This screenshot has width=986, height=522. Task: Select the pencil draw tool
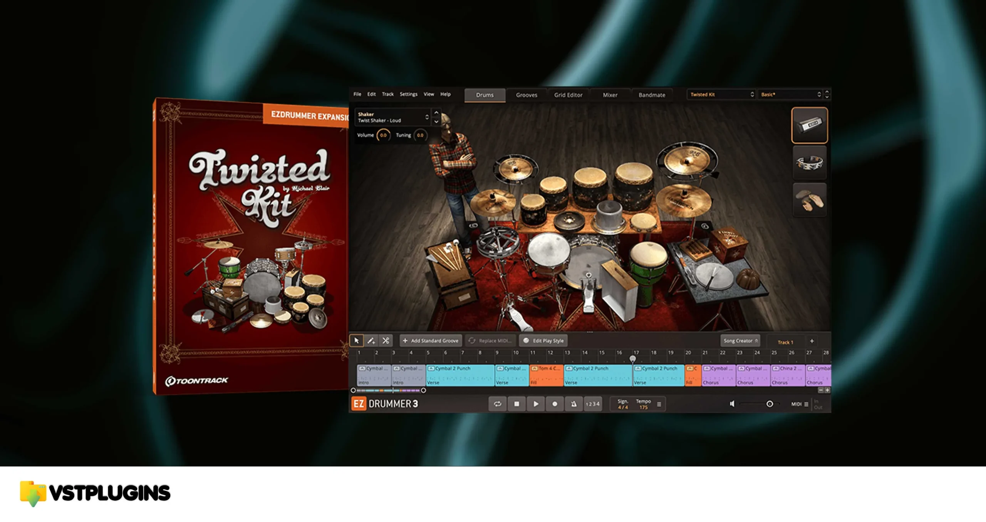click(371, 340)
